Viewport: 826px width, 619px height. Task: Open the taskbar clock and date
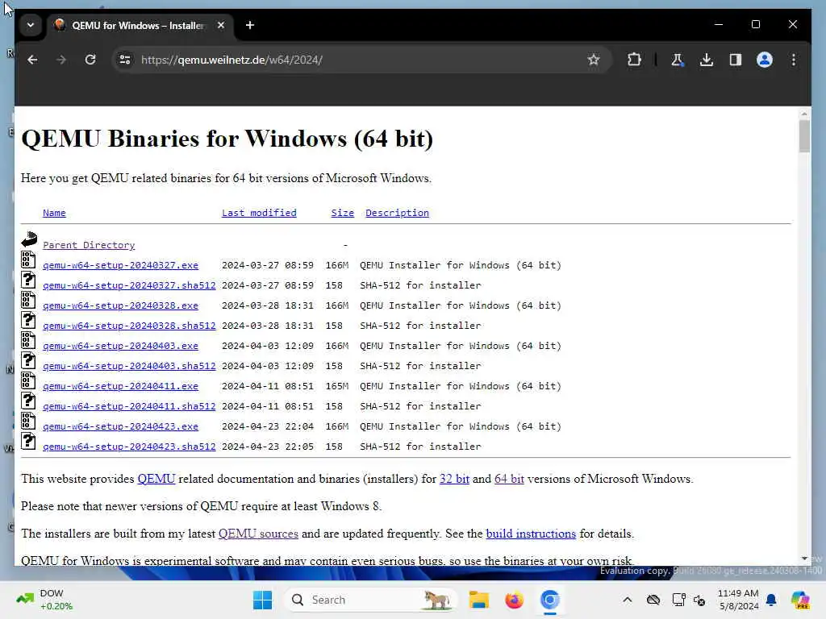coord(738,600)
